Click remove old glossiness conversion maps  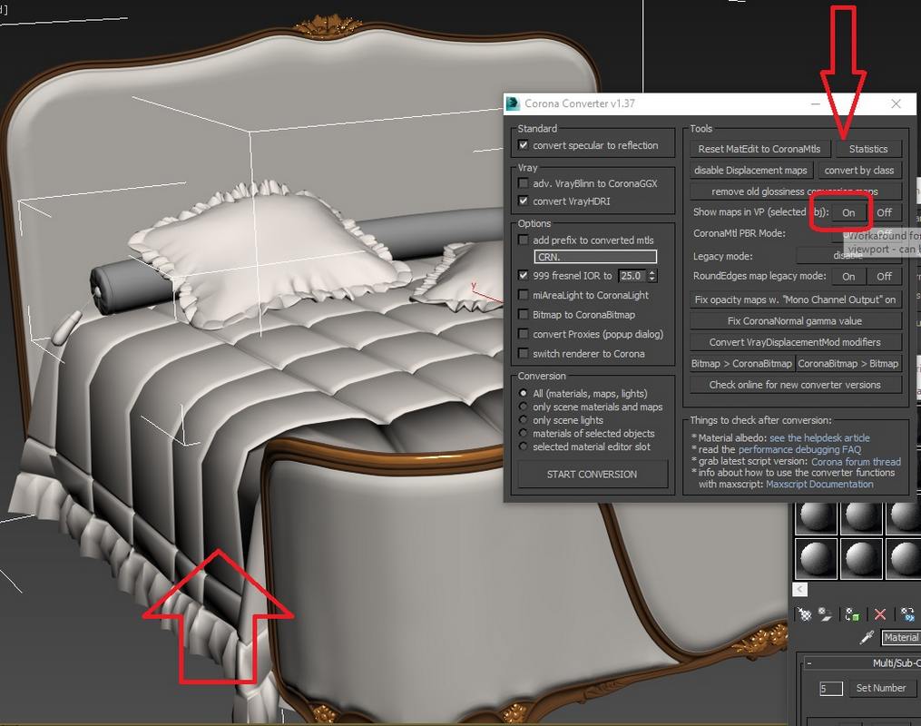795,191
